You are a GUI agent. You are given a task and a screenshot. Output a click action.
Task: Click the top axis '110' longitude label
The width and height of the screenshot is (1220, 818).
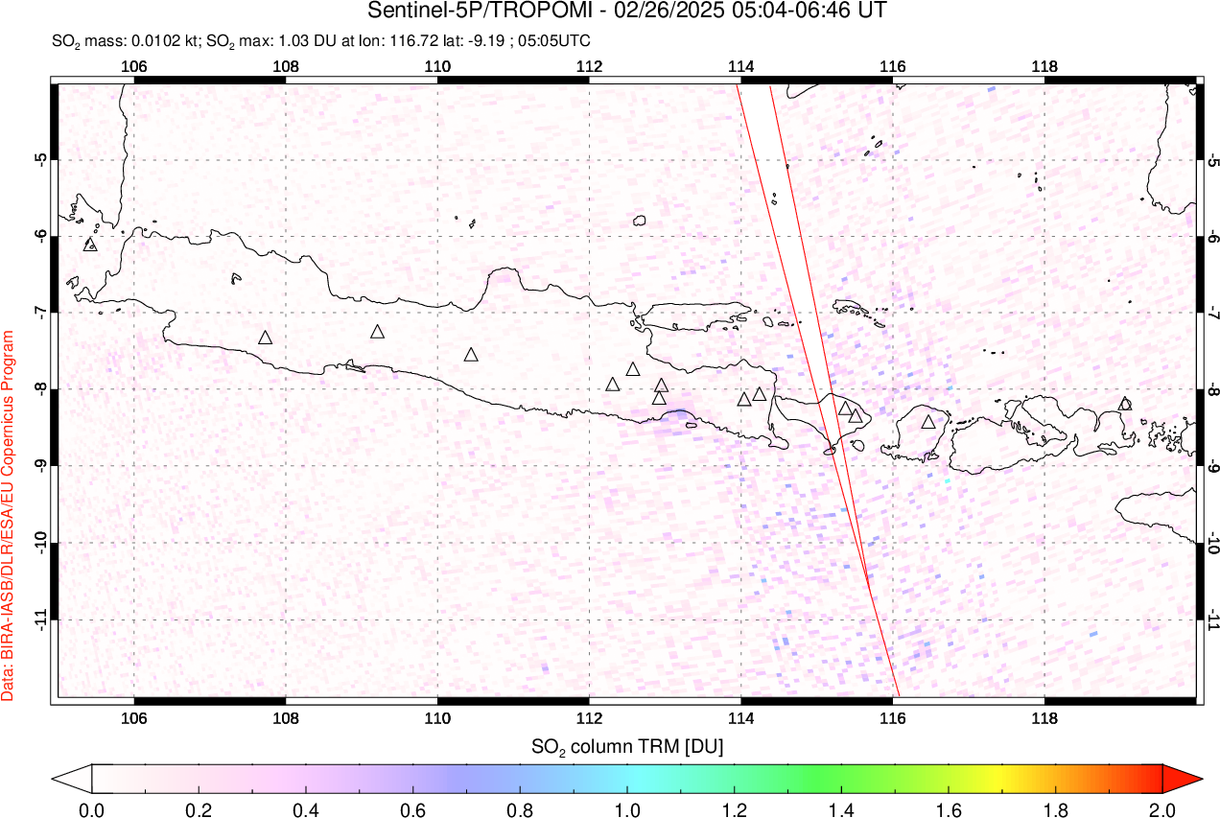click(x=437, y=66)
